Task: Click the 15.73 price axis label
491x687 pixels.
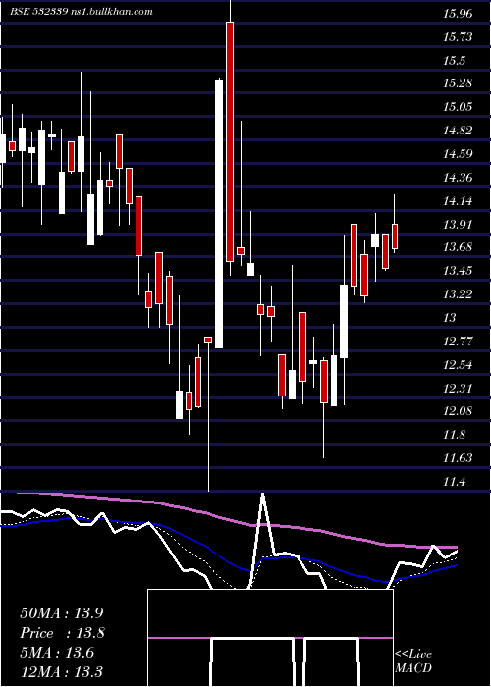Action: coord(458,37)
